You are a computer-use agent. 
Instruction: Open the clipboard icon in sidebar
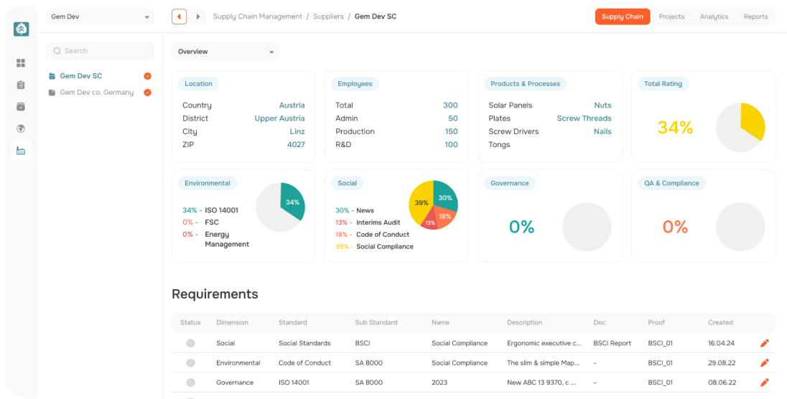pos(21,85)
